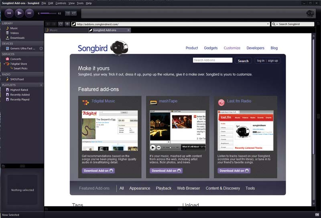Skip to the next track
Screen dimensions: 321x218
(29, 13)
